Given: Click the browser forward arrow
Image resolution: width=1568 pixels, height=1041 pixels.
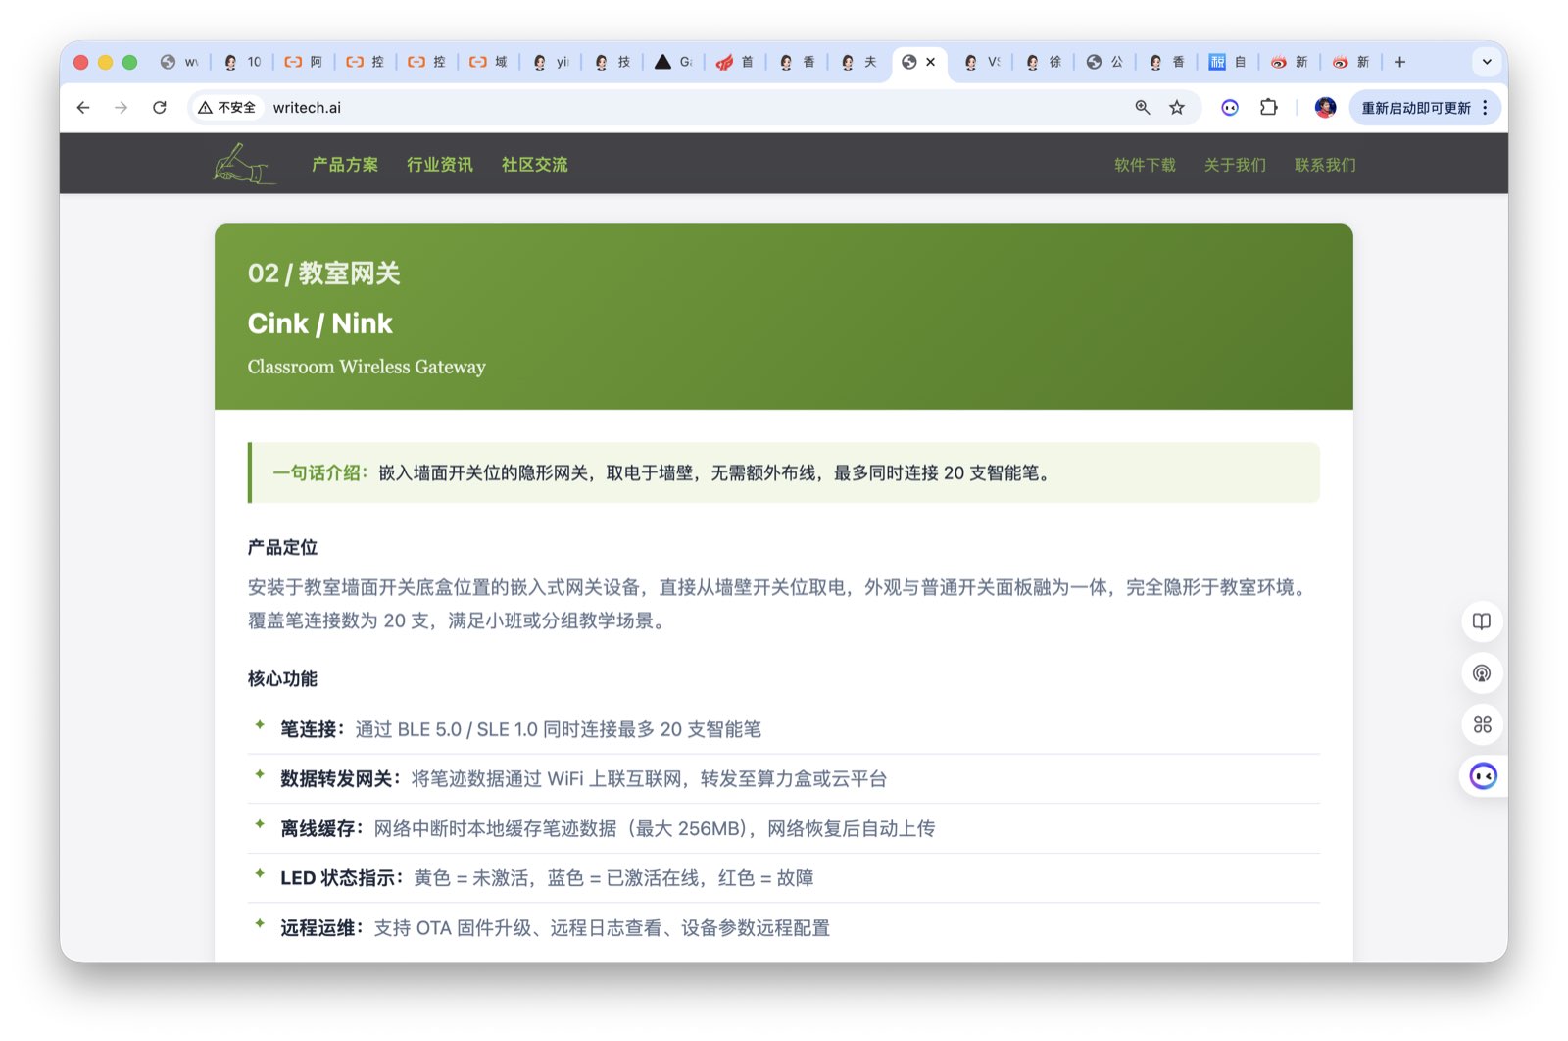Looking at the screenshot, I should 121,108.
